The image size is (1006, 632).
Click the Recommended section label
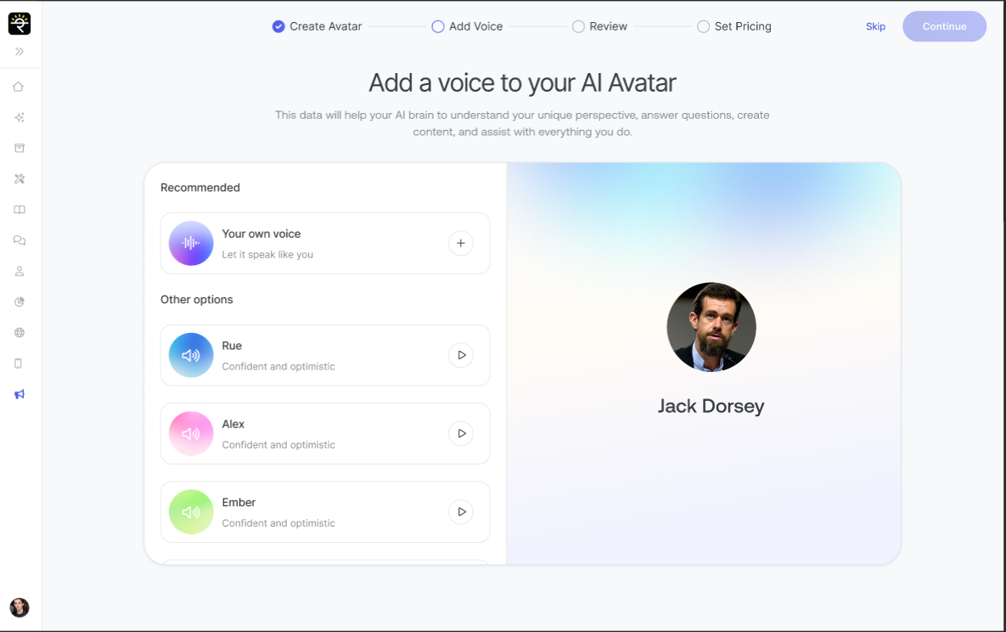click(x=200, y=188)
